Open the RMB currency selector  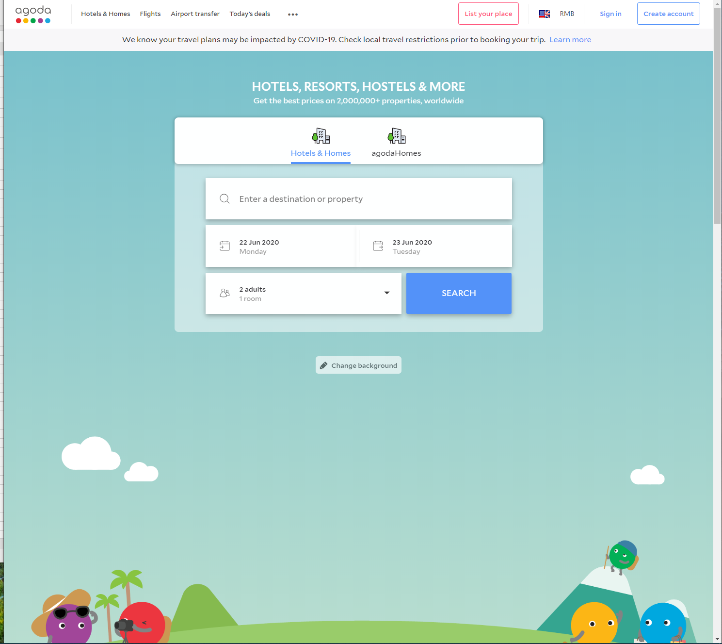click(x=566, y=14)
